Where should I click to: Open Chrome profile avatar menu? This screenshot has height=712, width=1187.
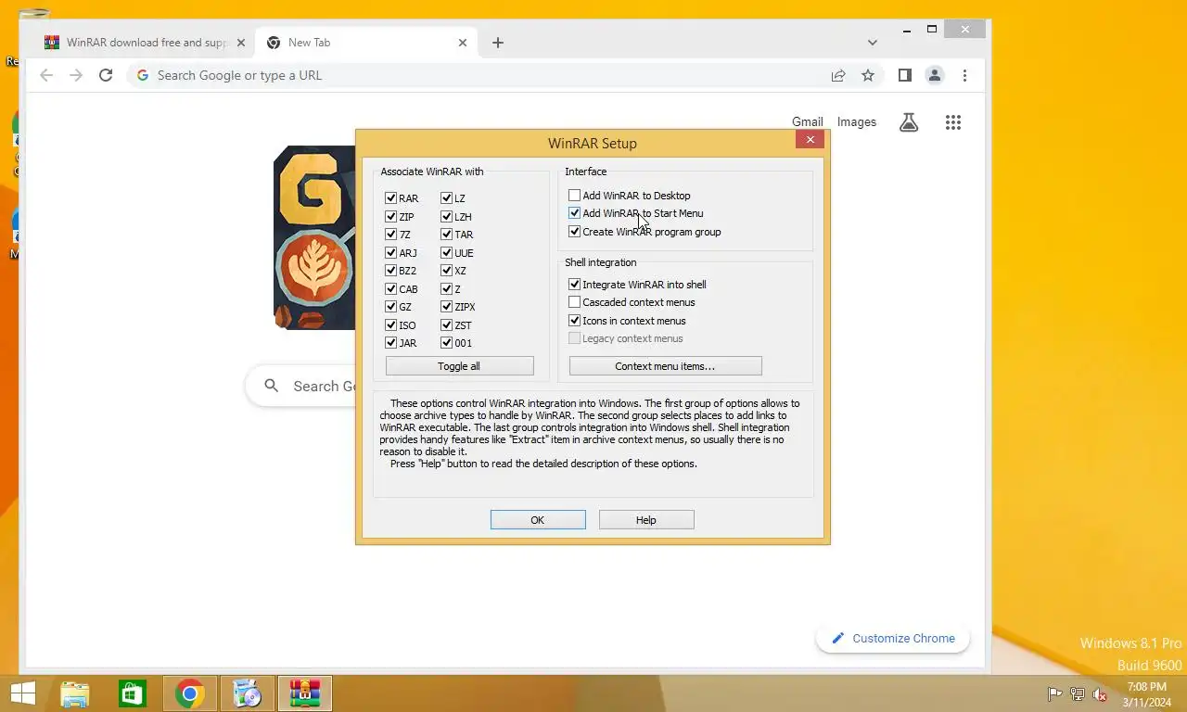pyautogui.click(x=935, y=75)
